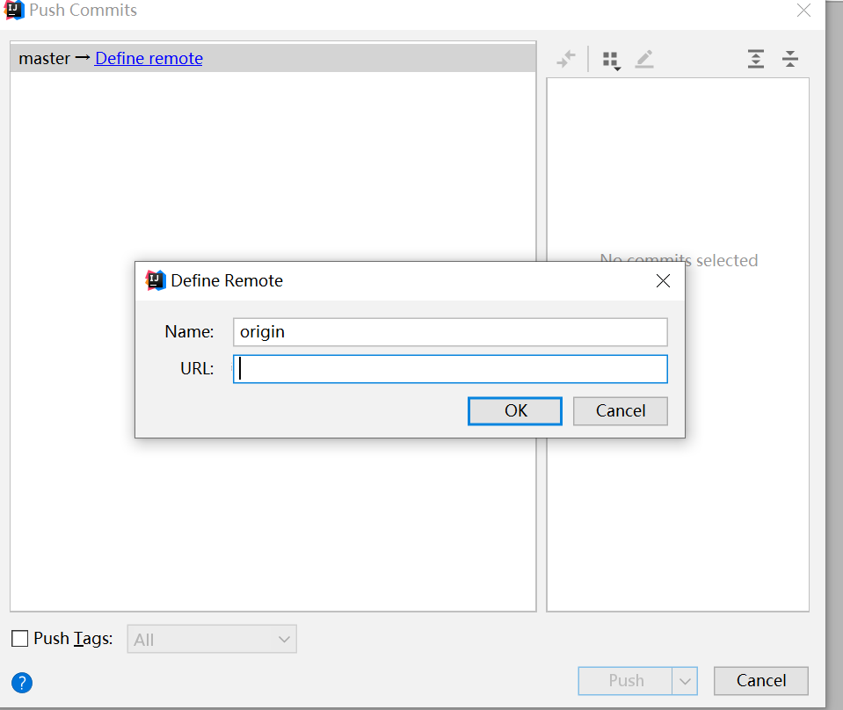Confirm Define Remote with OK
This screenshot has height=710, width=843.
pos(515,411)
